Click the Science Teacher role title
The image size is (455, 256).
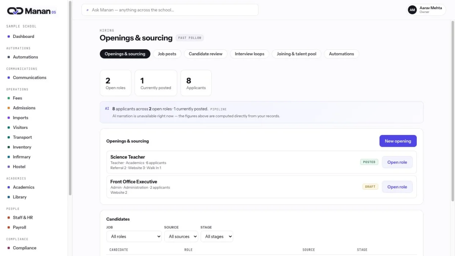[128, 157]
